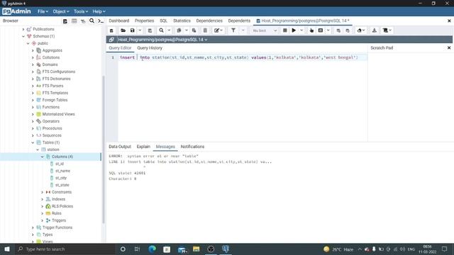
Task: Click the Open File folder icon
Action: coord(123,30)
